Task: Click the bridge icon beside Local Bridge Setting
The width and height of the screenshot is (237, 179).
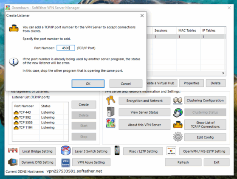Action: [x=13, y=150]
